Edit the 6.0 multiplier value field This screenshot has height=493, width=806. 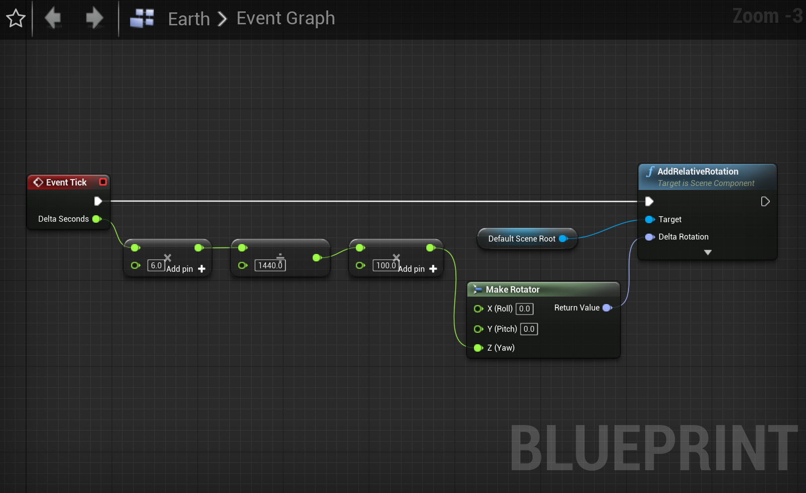(156, 265)
